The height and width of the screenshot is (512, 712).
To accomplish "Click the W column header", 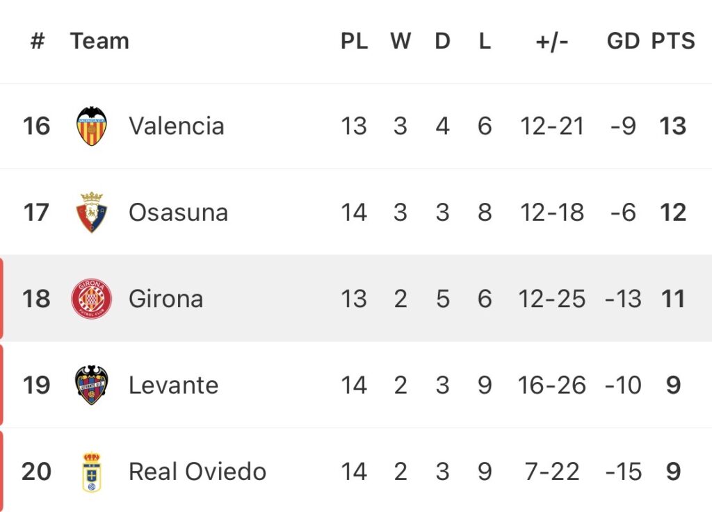I will (x=400, y=41).
